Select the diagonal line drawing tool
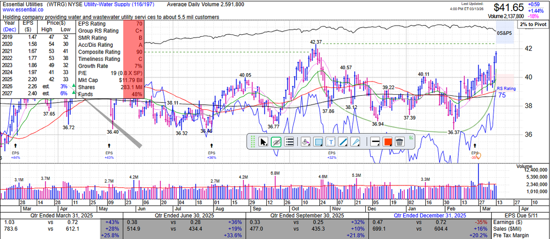The image size is (550, 239). point(343,142)
